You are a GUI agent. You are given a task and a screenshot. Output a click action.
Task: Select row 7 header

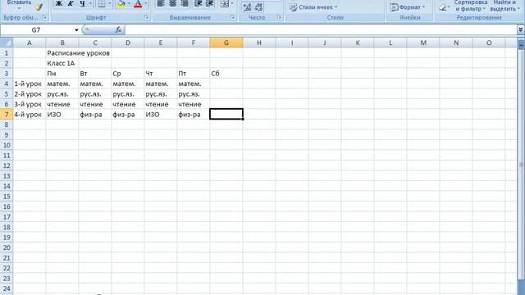point(7,115)
